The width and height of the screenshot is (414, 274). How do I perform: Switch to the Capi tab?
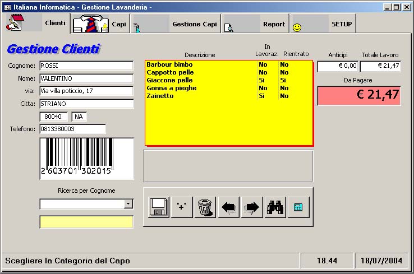coord(101,24)
